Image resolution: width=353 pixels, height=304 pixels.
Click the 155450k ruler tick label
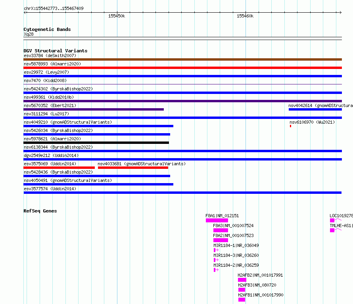pos(117,16)
